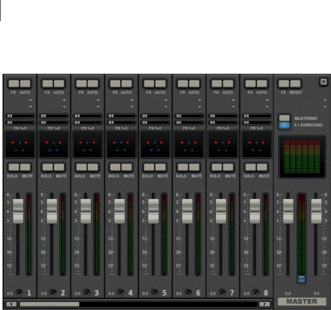Viewport: 331px width, 310px height.
Task: Open track 4 upper effect slot dropdown
Action: point(132,100)
